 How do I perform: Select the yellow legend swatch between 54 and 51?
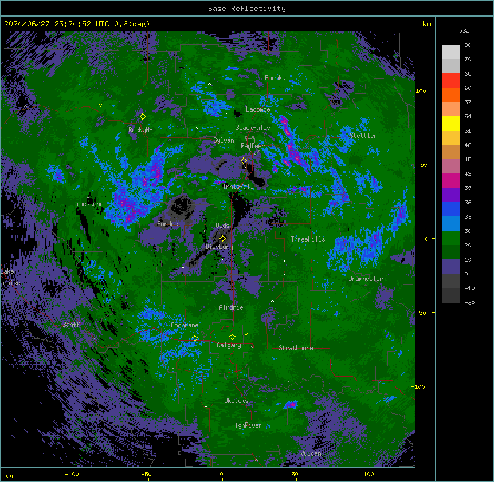(450, 123)
